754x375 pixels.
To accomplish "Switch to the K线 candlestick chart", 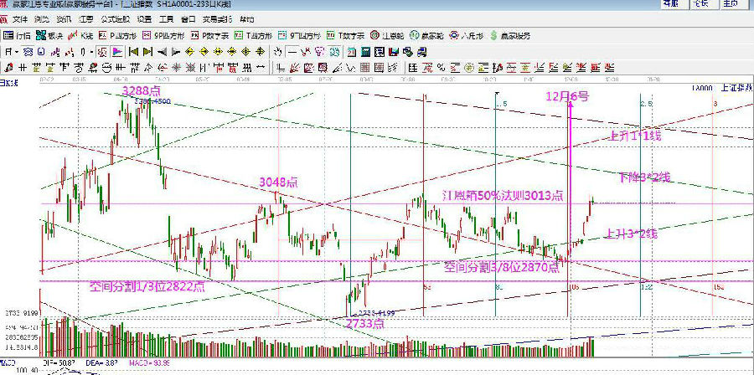I will coord(81,36).
